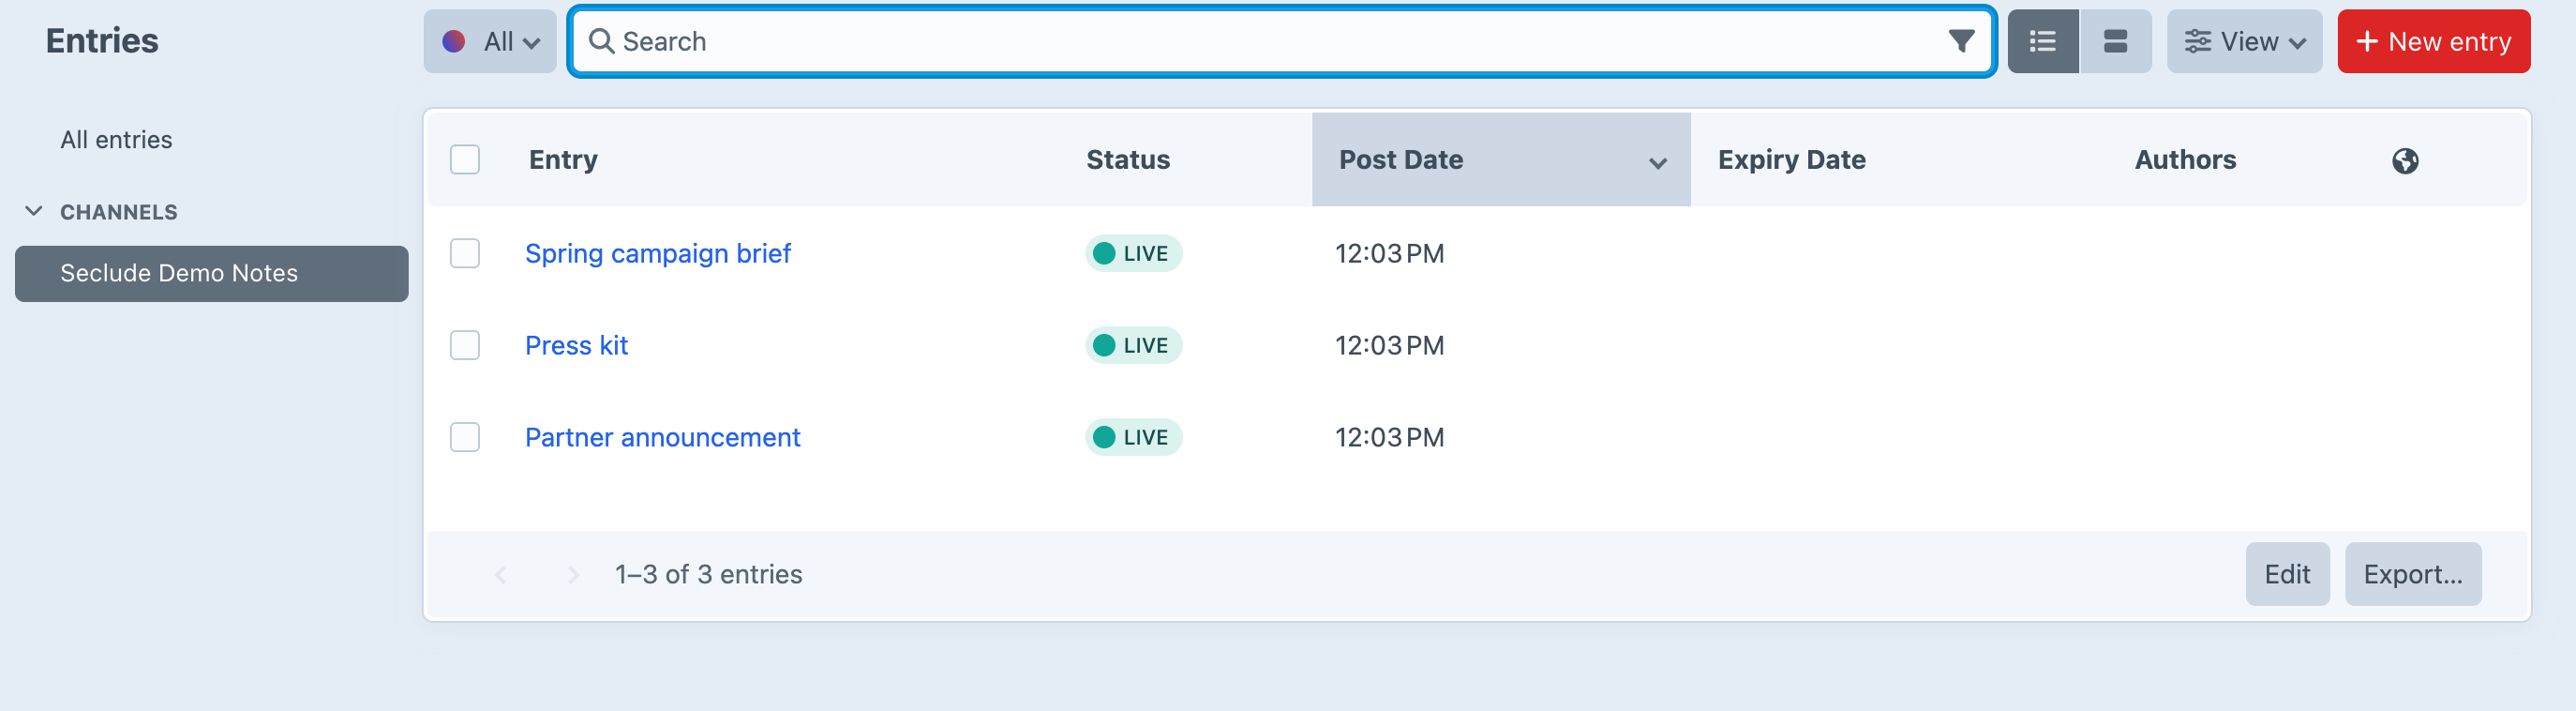Open the All status filter dropdown
Image resolution: width=2576 pixels, height=711 pixels.
490,41
